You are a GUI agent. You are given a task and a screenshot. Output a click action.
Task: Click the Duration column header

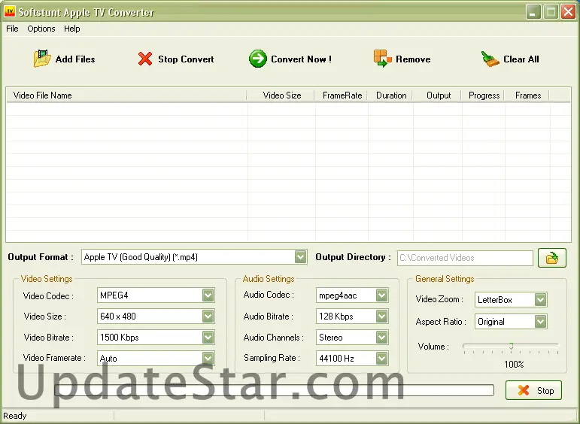tap(390, 95)
